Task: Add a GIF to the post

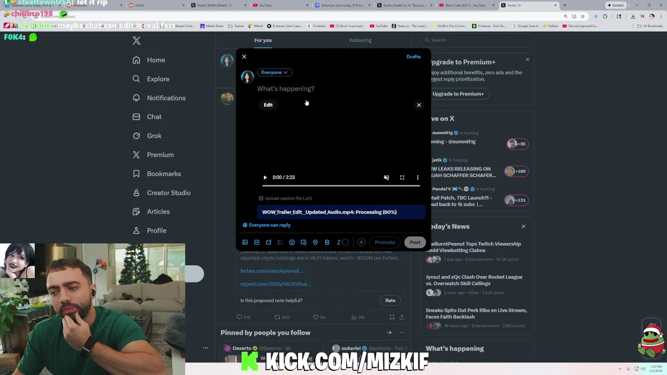Action: [257, 242]
